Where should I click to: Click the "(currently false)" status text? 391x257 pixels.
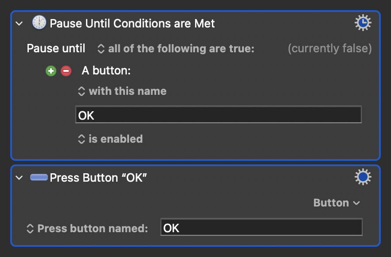pyautogui.click(x=329, y=48)
